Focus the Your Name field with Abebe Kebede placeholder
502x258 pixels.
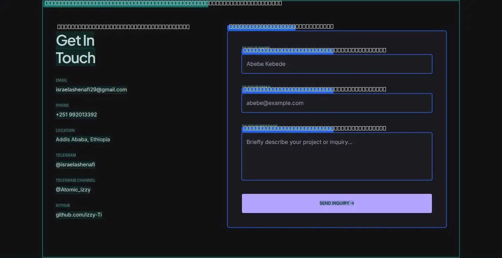tap(337, 64)
